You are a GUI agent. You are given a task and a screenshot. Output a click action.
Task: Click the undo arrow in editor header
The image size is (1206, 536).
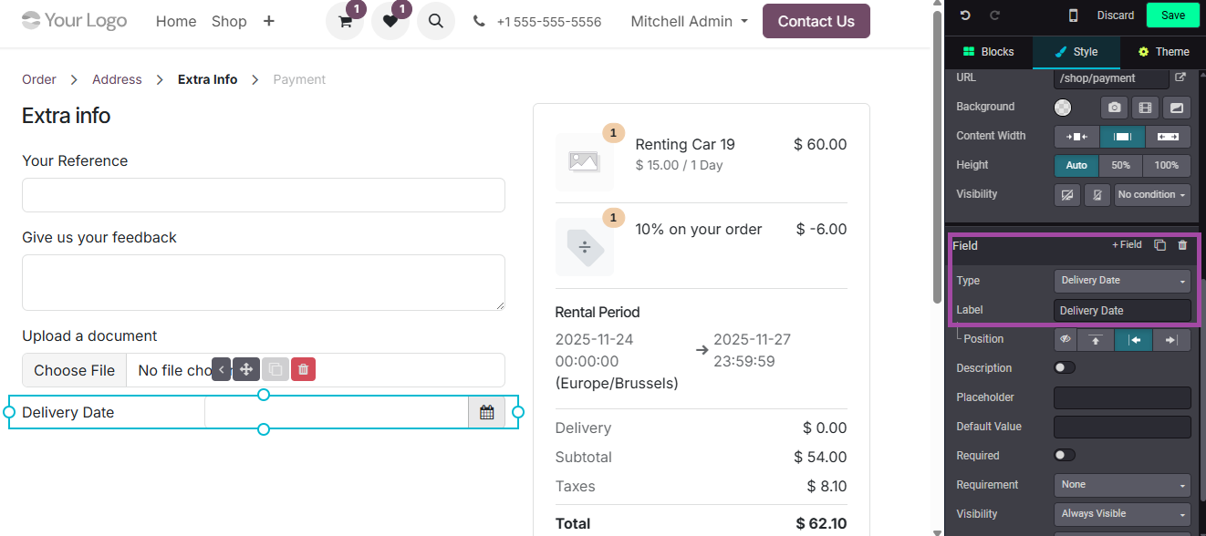965,15
